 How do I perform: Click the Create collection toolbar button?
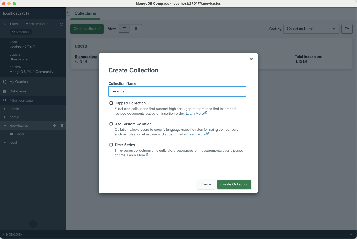click(87, 29)
